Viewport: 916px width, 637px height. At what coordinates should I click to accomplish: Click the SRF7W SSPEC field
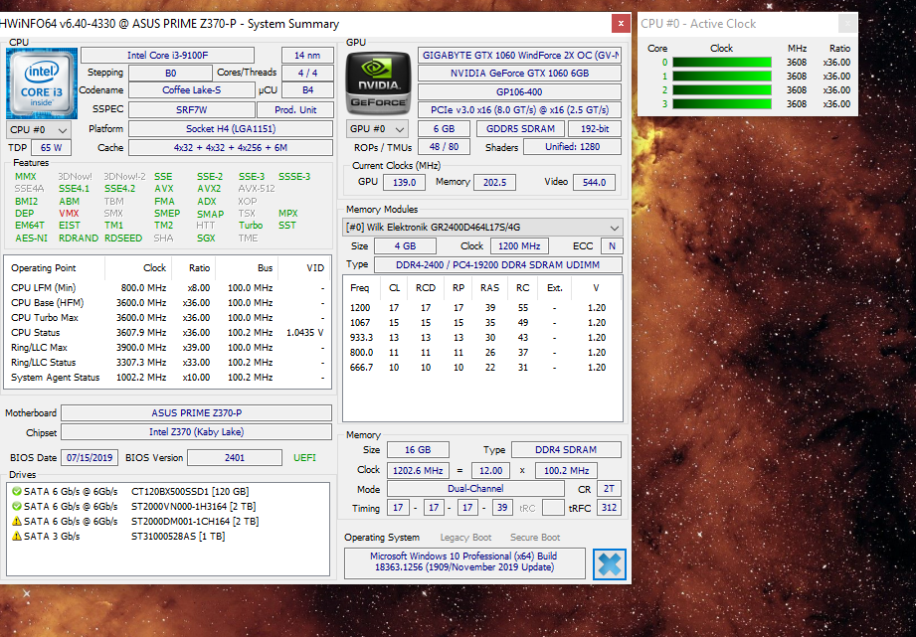(192, 109)
